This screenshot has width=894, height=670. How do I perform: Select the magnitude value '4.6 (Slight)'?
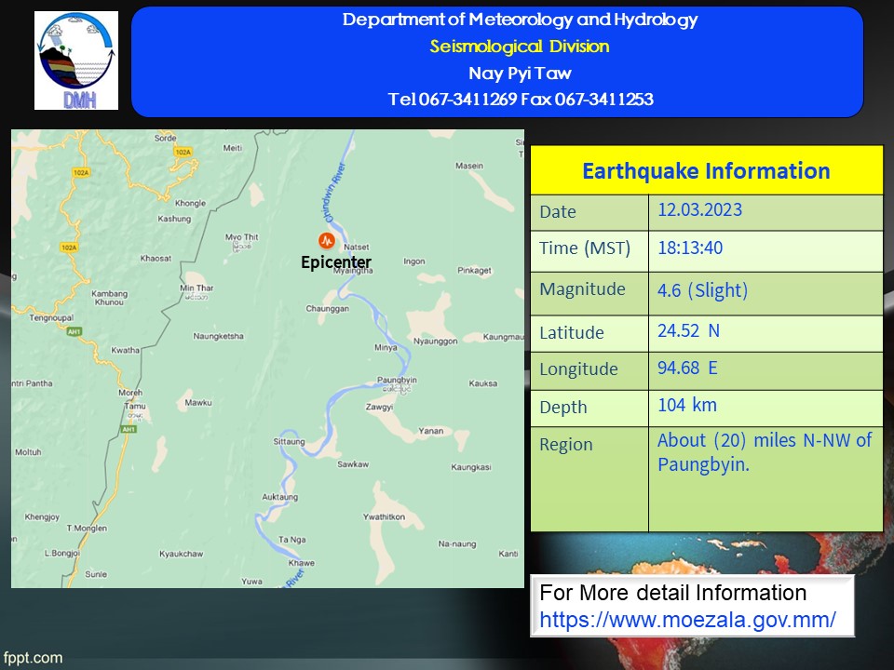click(x=702, y=290)
